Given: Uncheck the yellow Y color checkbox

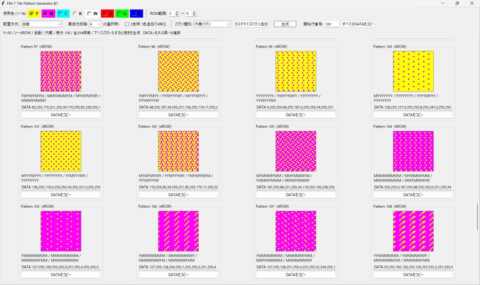Looking at the screenshot, I should tap(34, 13).
